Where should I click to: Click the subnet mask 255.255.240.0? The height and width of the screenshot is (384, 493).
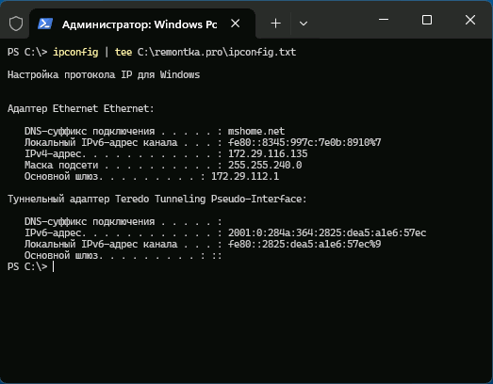click(x=265, y=165)
